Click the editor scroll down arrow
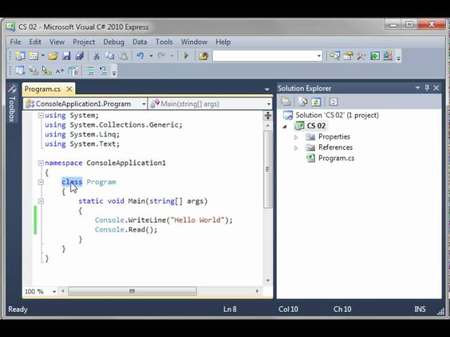The height and width of the screenshot is (337, 450). [x=268, y=281]
